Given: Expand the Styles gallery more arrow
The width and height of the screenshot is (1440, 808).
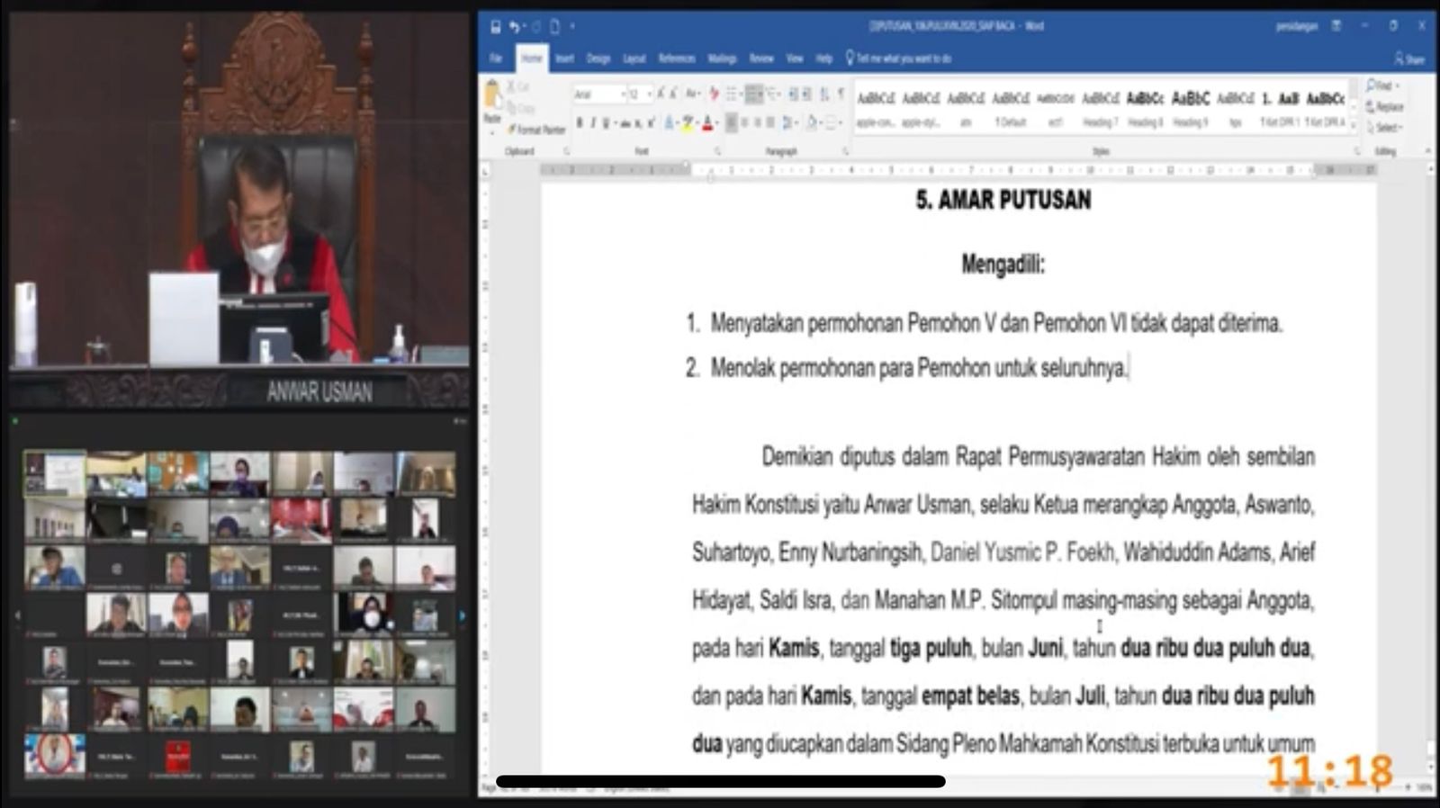Looking at the screenshot, I should (1354, 124).
